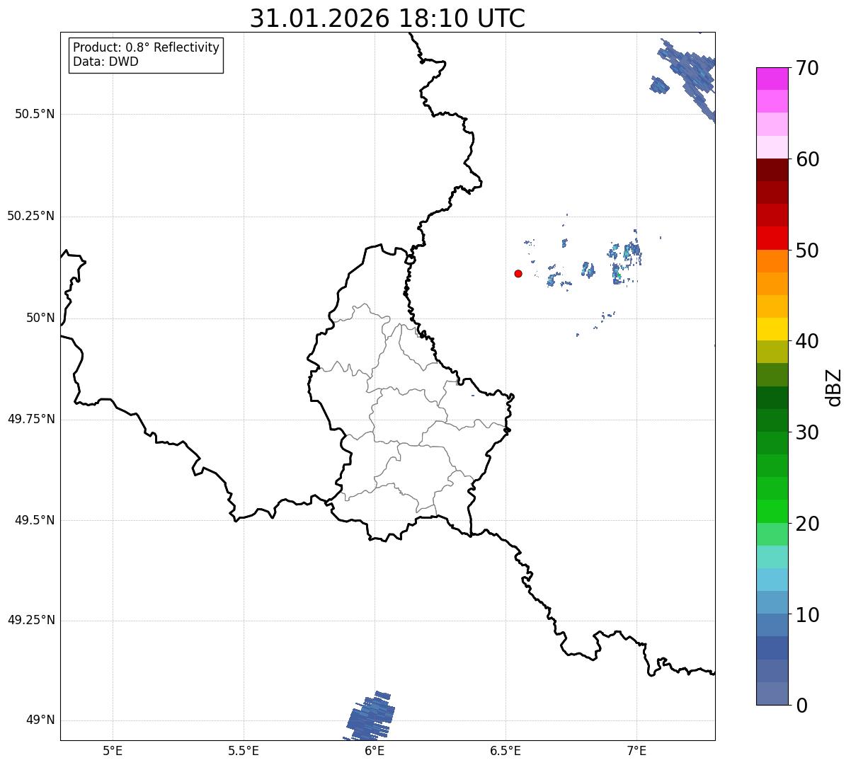Click the 7°E longitude tick label

point(637,750)
